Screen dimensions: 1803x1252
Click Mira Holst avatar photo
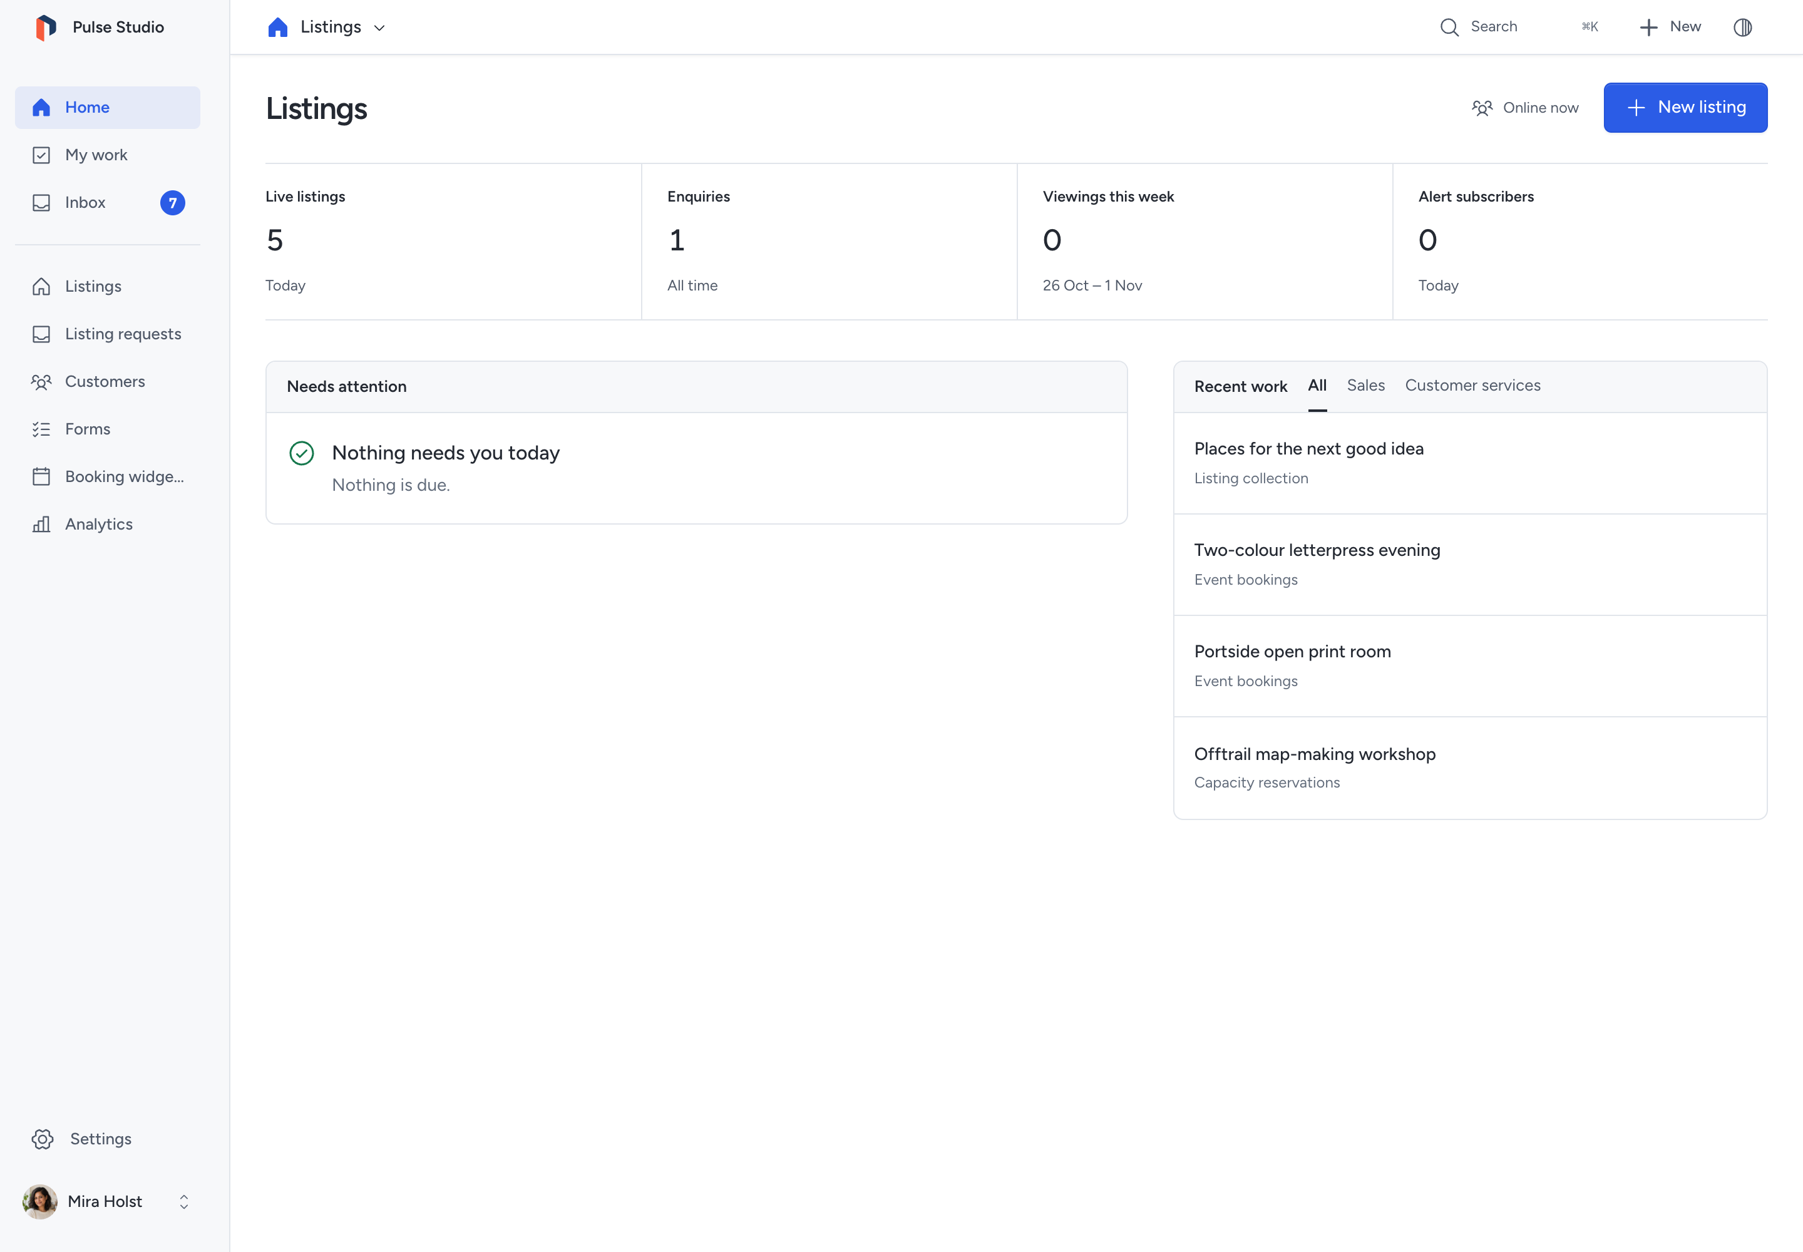click(x=40, y=1202)
